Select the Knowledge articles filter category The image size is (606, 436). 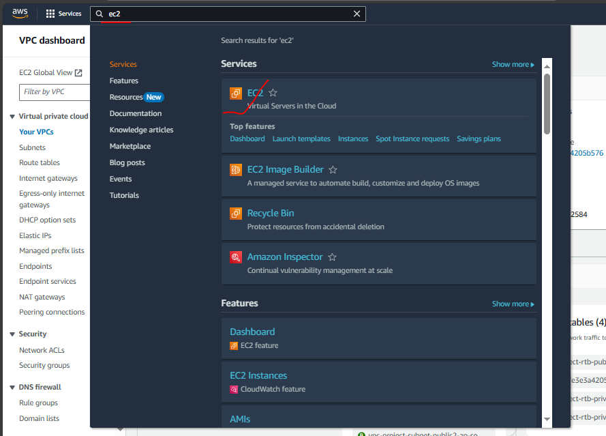[141, 130]
